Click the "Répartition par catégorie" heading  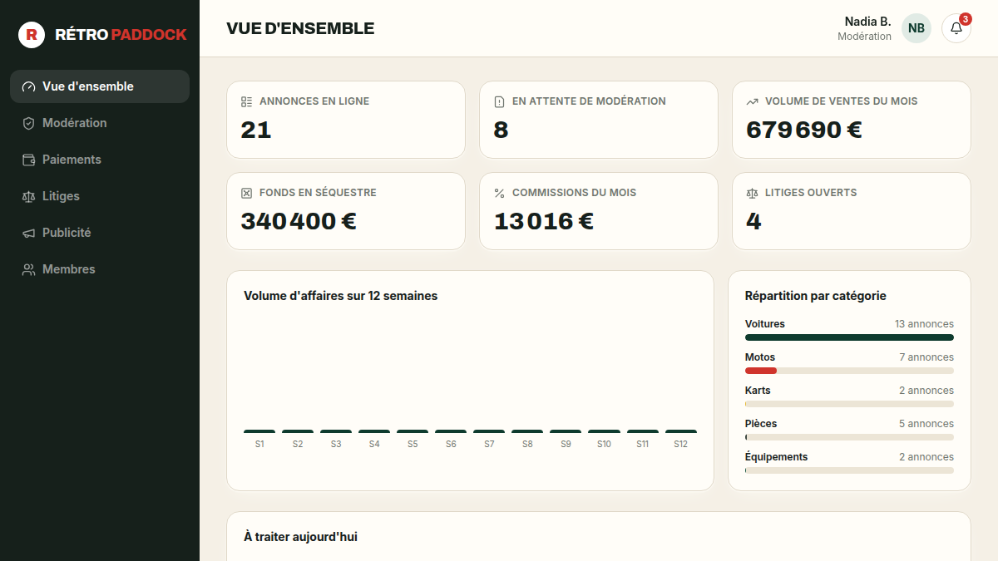click(816, 296)
